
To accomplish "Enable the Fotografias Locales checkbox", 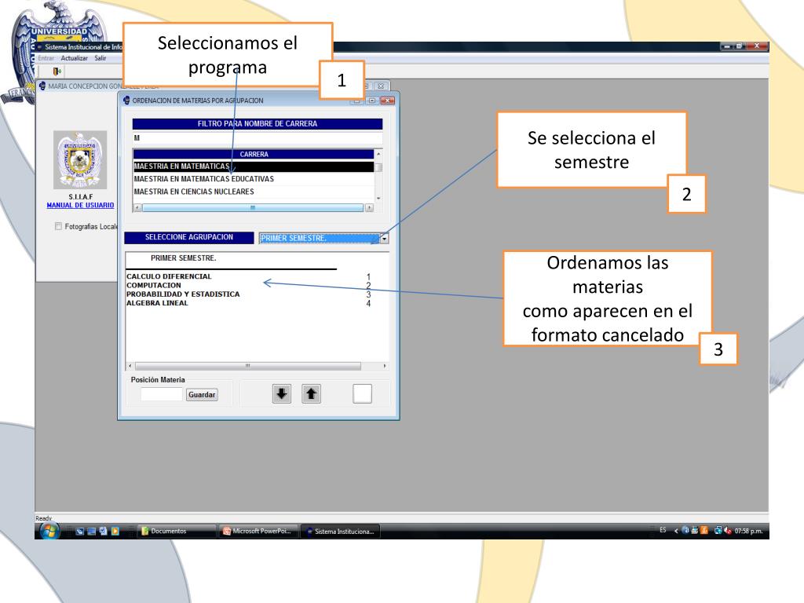I will (x=58, y=227).
